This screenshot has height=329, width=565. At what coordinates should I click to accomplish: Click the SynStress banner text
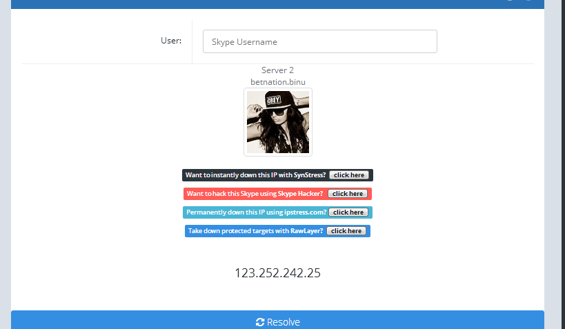[x=255, y=175]
